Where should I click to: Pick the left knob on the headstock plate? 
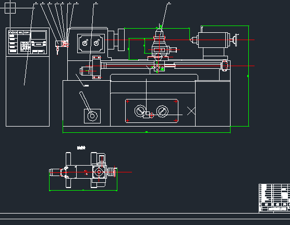pyautogui.click(x=85, y=43)
